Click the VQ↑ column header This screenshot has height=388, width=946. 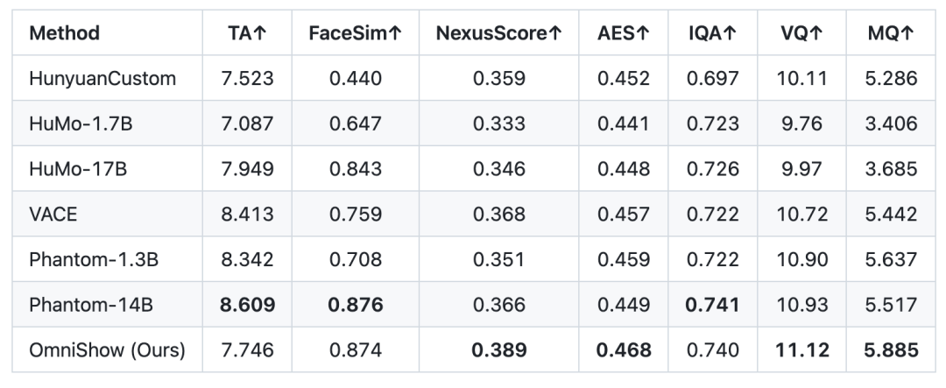tap(801, 33)
